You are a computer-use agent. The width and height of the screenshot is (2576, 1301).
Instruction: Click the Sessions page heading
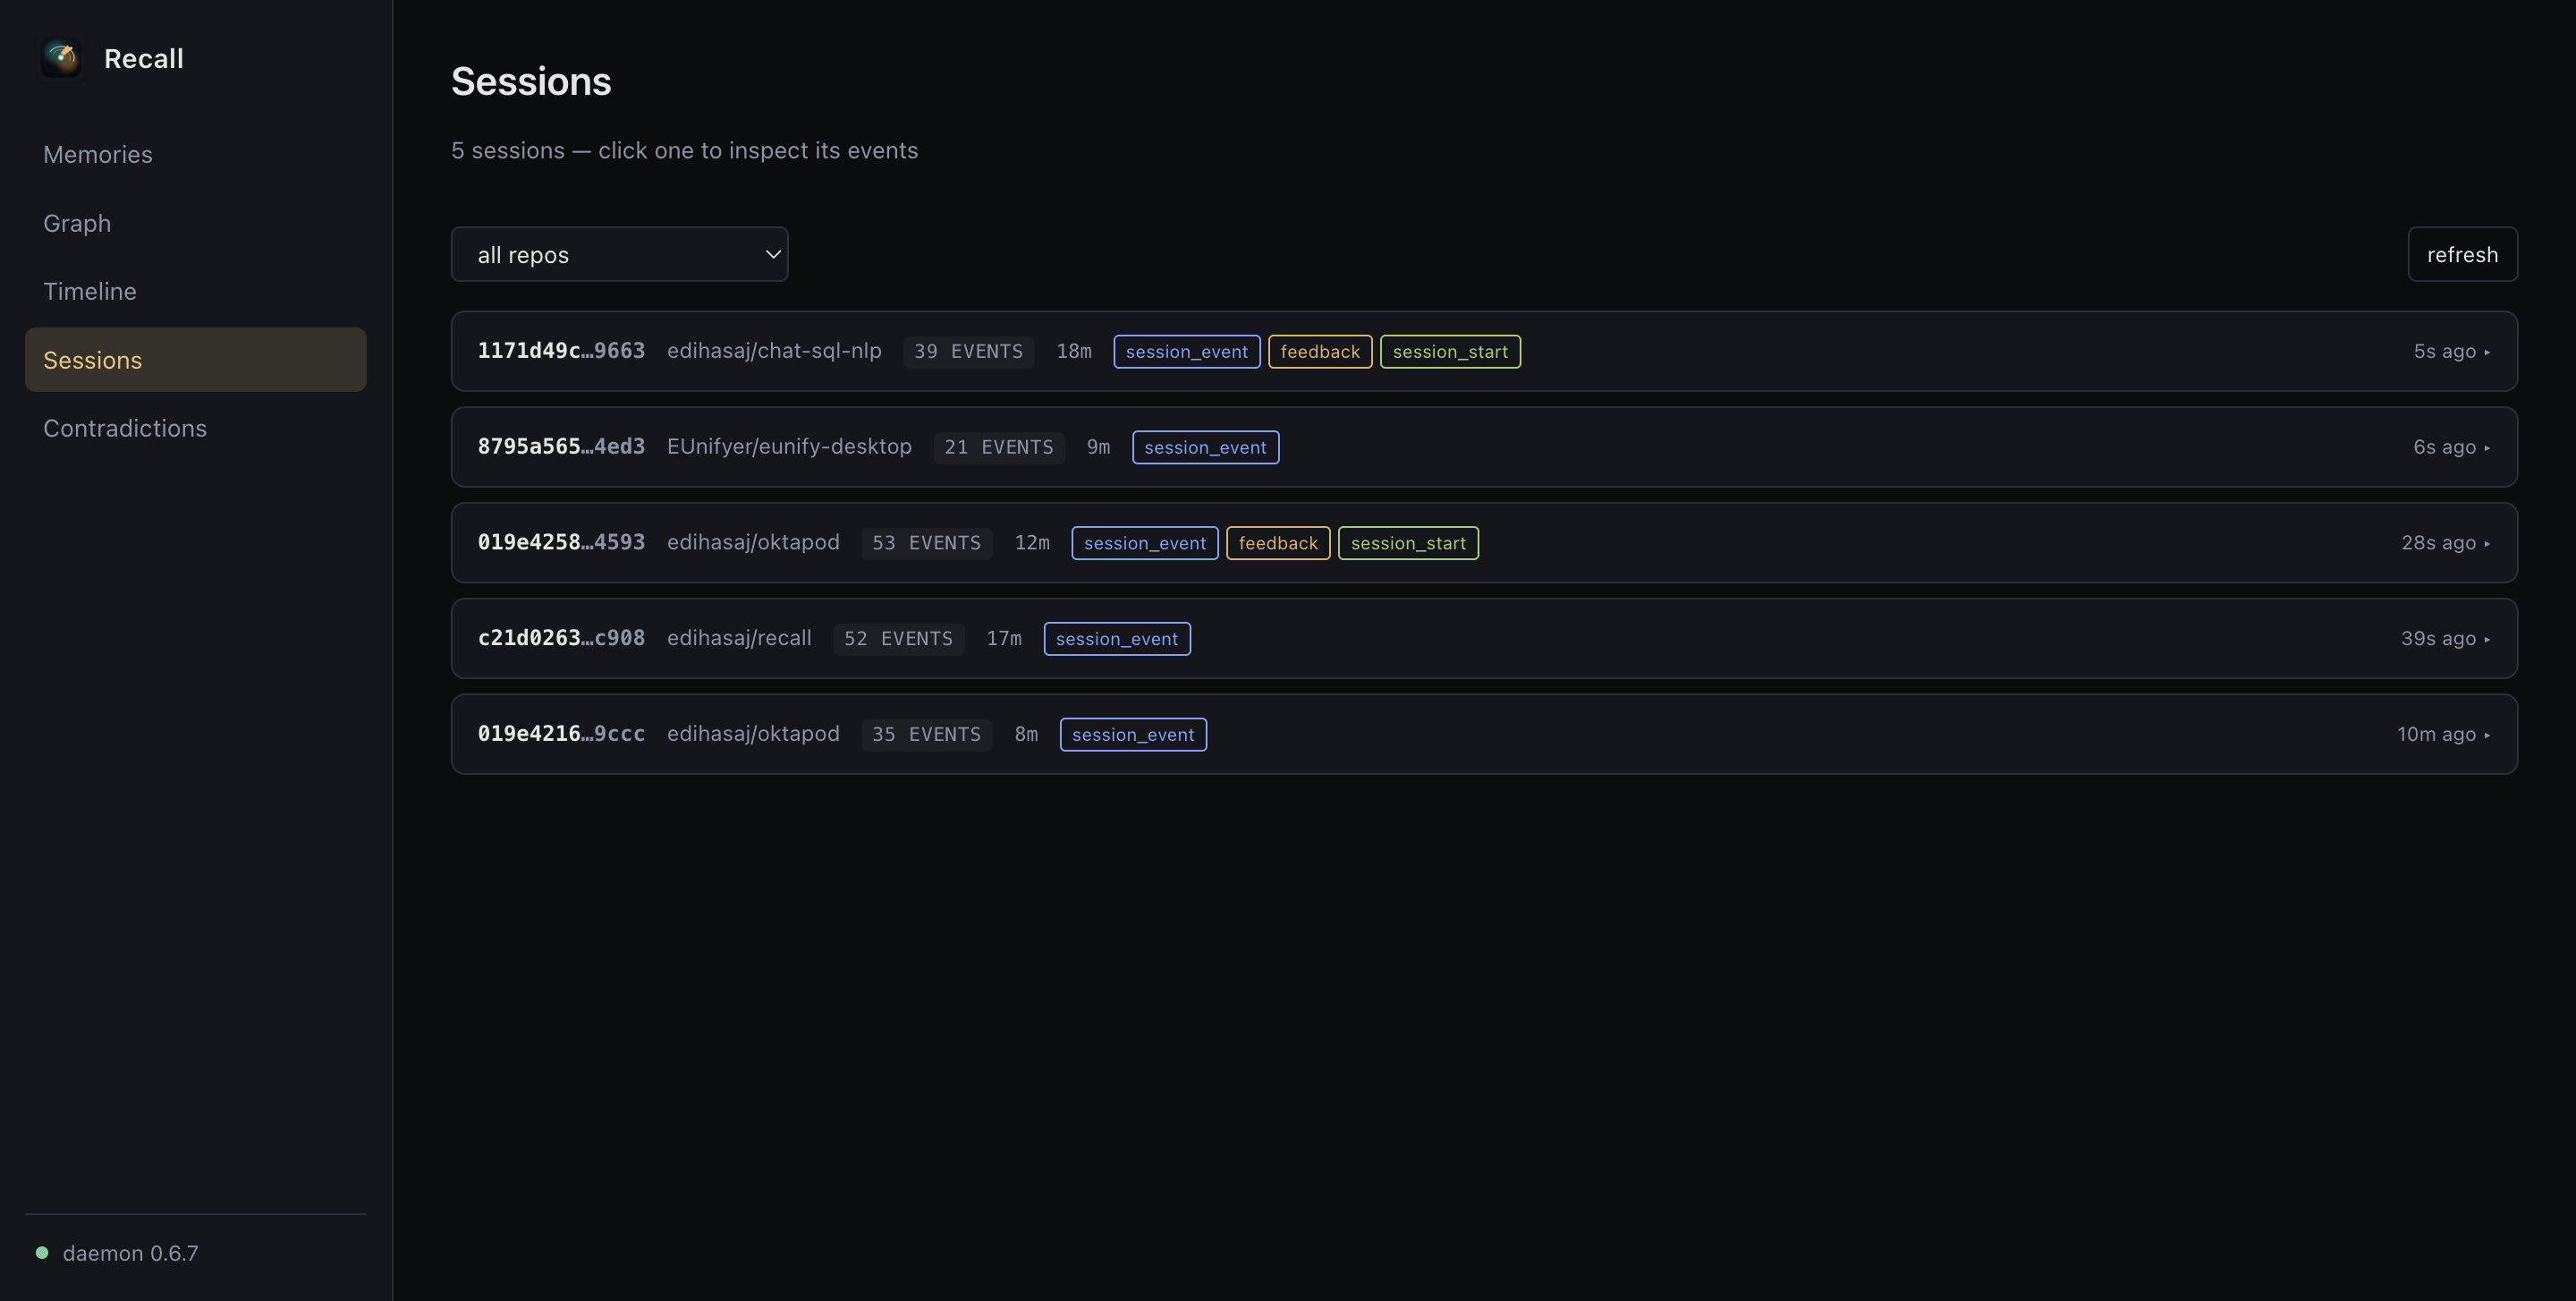click(x=531, y=81)
